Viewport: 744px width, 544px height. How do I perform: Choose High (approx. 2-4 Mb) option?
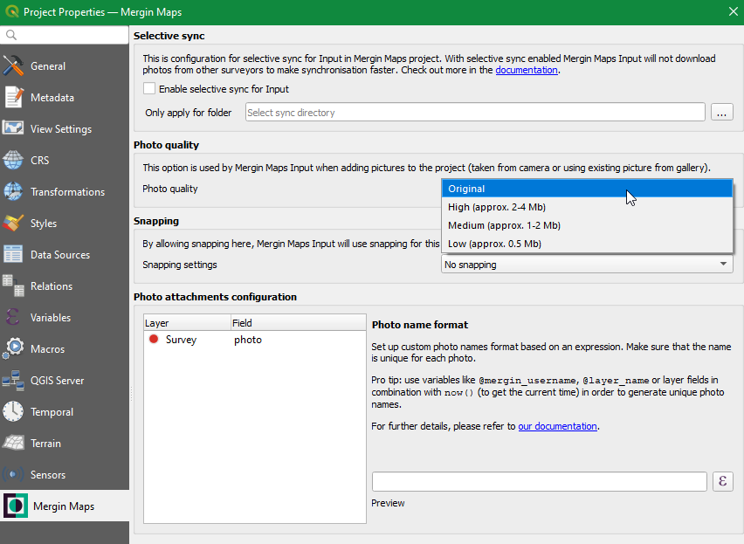pyautogui.click(x=587, y=207)
